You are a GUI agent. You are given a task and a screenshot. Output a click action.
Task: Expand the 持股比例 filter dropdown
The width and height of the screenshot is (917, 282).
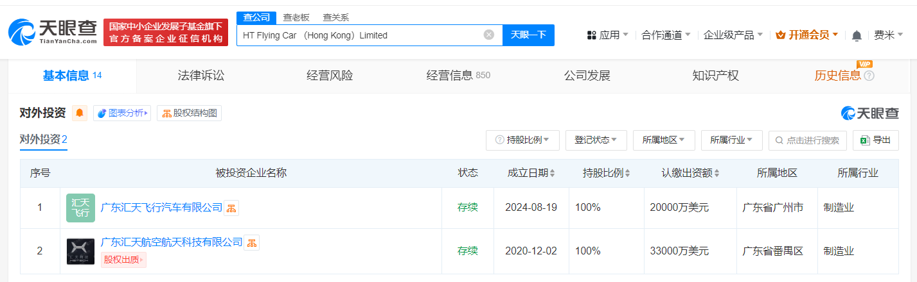(x=522, y=140)
